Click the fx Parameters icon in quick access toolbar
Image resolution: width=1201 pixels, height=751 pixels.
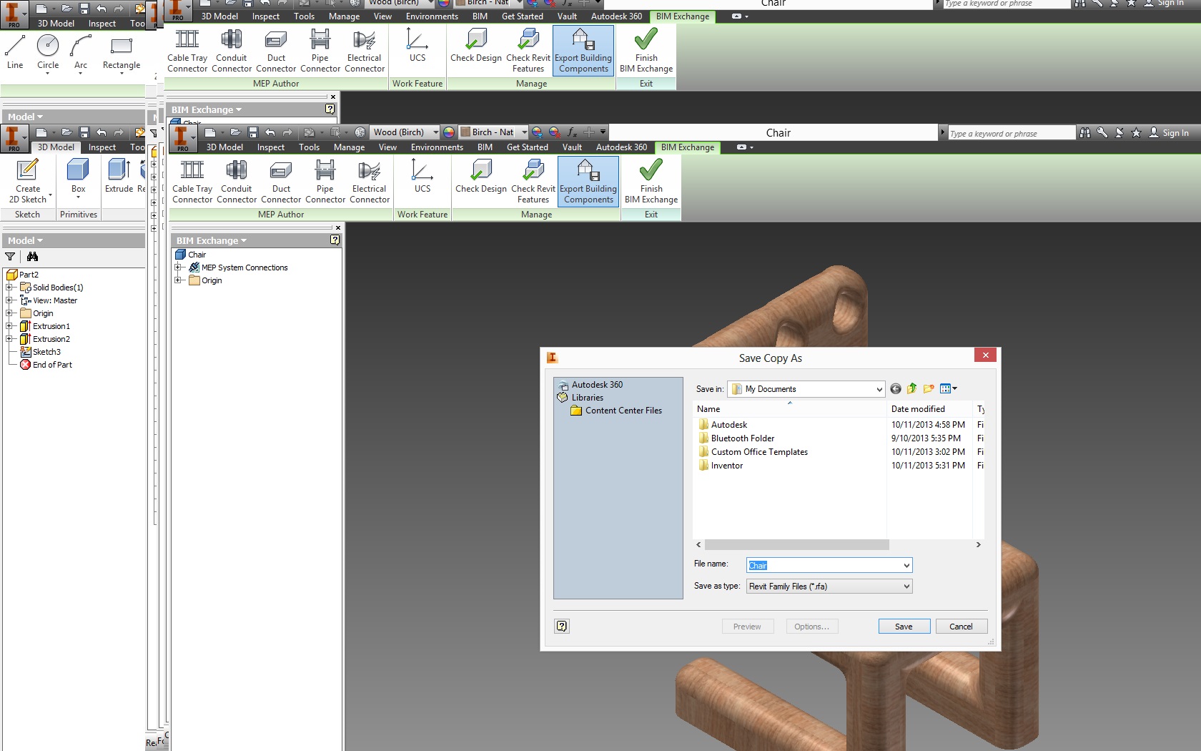coord(571,132)
